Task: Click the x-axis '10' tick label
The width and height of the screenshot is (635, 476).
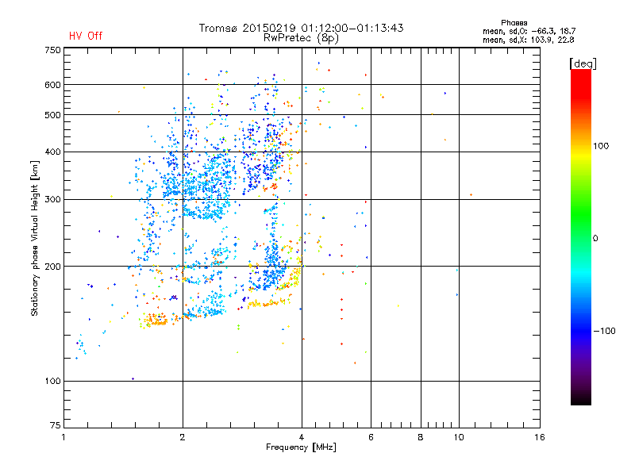Action: coord(459,437)
